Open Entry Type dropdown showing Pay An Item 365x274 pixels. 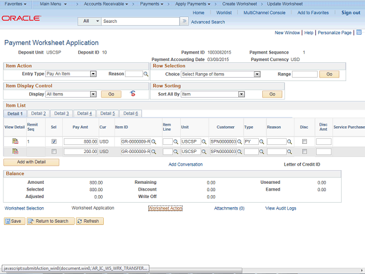[71, 74]
